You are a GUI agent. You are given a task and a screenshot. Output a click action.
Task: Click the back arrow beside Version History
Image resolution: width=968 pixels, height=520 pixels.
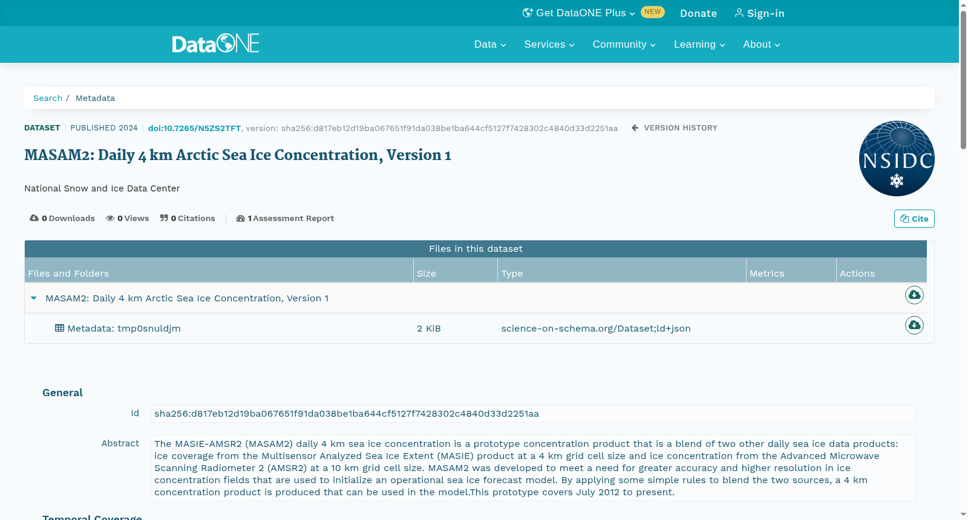click(635, 128)
